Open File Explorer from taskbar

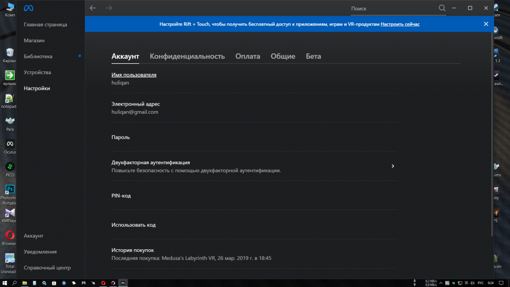click(24, 283)
